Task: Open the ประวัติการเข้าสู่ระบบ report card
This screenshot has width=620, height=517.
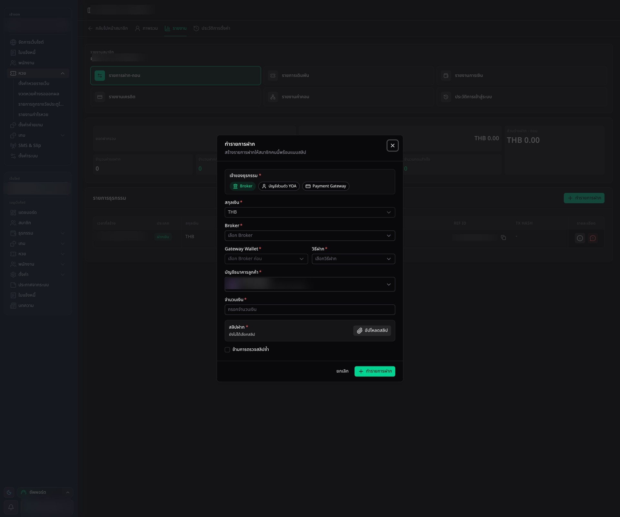Action: tap(522, 97)
